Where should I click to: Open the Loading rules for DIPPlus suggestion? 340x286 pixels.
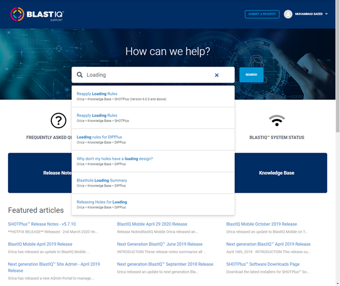(x=153, y=140)
